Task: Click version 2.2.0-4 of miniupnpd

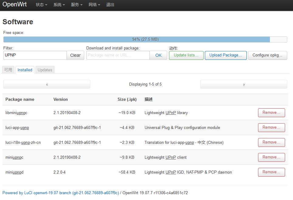Action: click(x=60, y=172)
